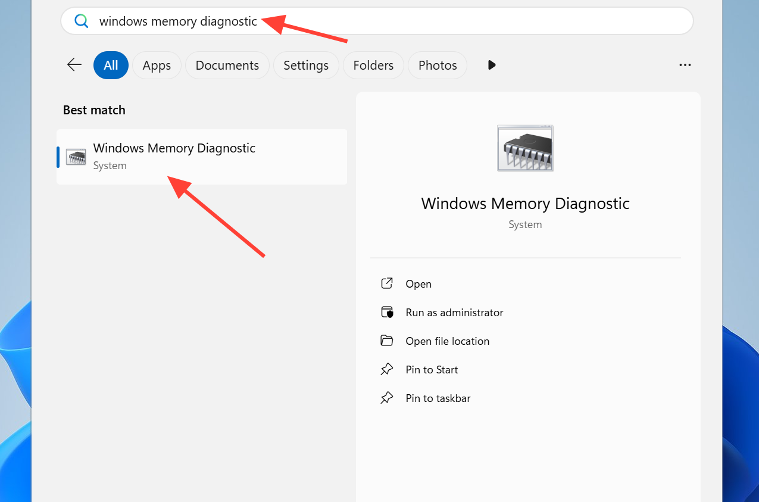Click the search magnifier icon
759x502 pixels.
pos(81,21)
